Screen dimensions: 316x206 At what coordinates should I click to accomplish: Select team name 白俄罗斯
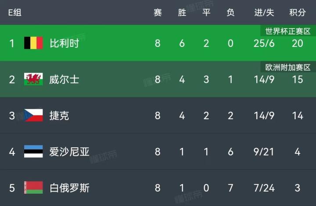[69, 188]
